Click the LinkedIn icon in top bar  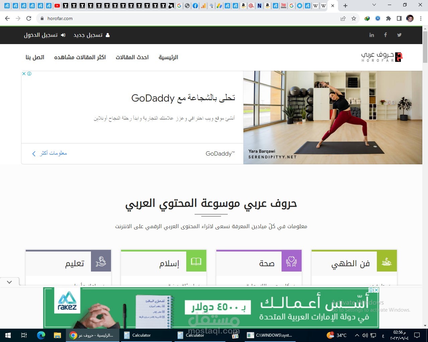coord(371,35)
